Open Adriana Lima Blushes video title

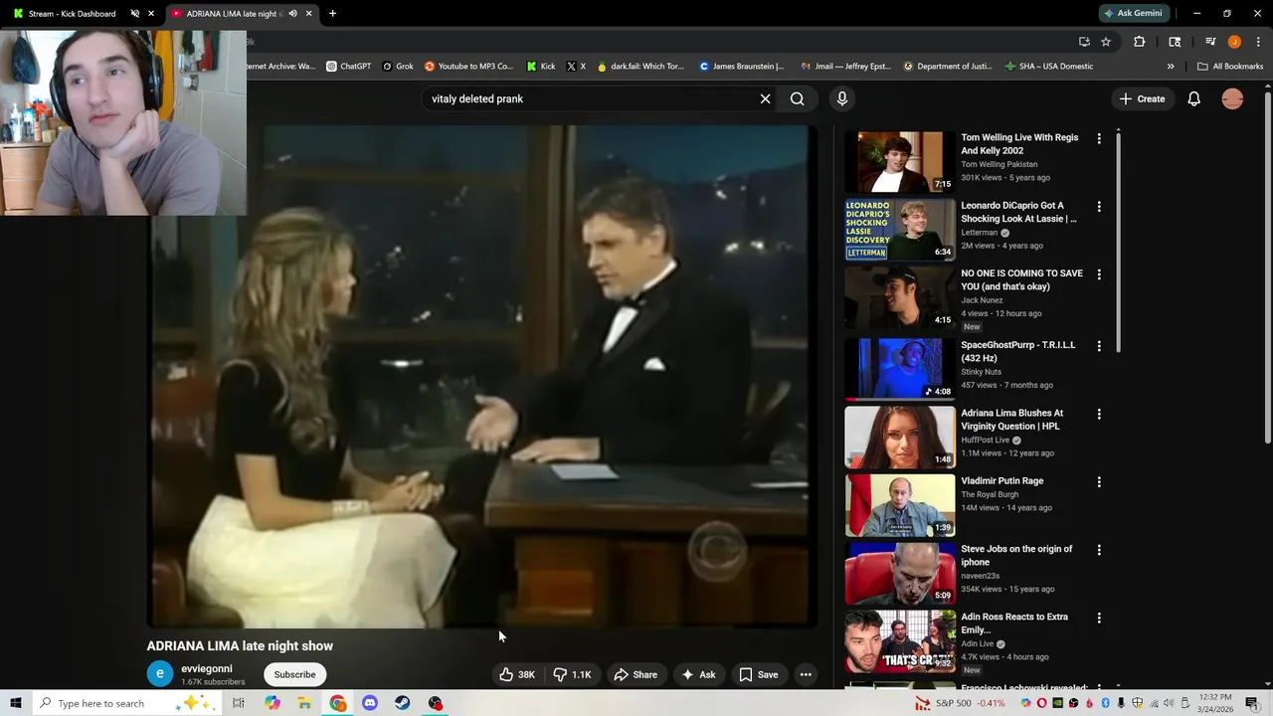pos(1011,419)
